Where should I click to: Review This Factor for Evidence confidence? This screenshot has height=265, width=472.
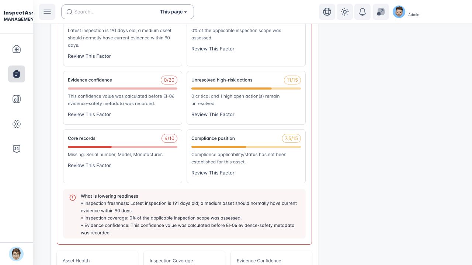pyautogui.click(x=89, y=114)
